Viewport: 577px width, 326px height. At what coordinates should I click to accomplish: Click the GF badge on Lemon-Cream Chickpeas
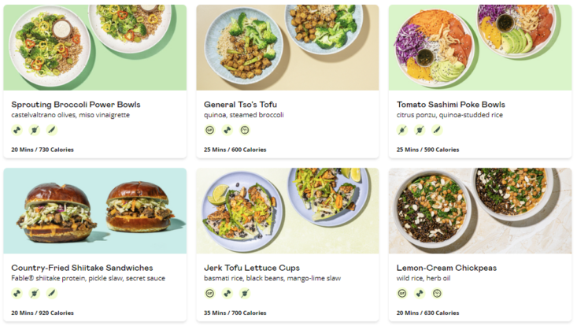(402, 294)
